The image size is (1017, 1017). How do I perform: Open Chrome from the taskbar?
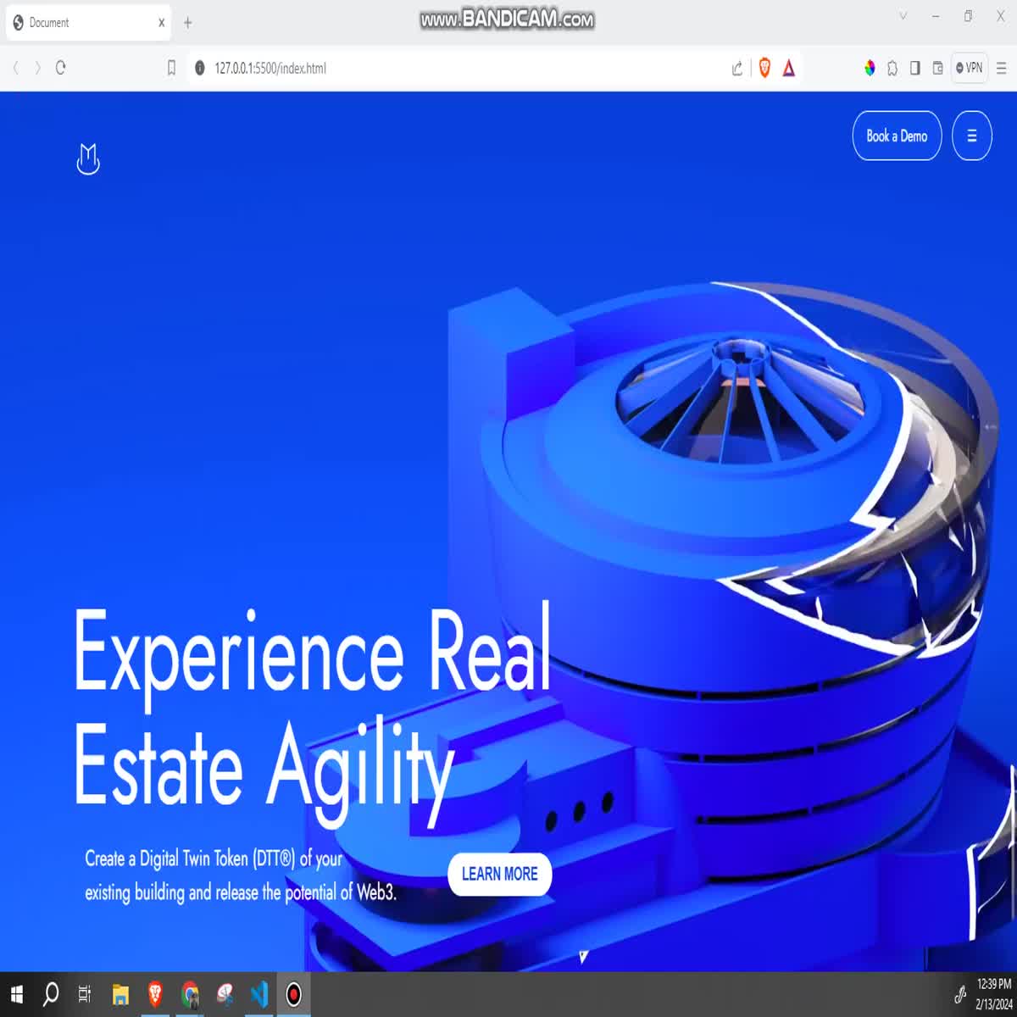(x=190, y=994)
